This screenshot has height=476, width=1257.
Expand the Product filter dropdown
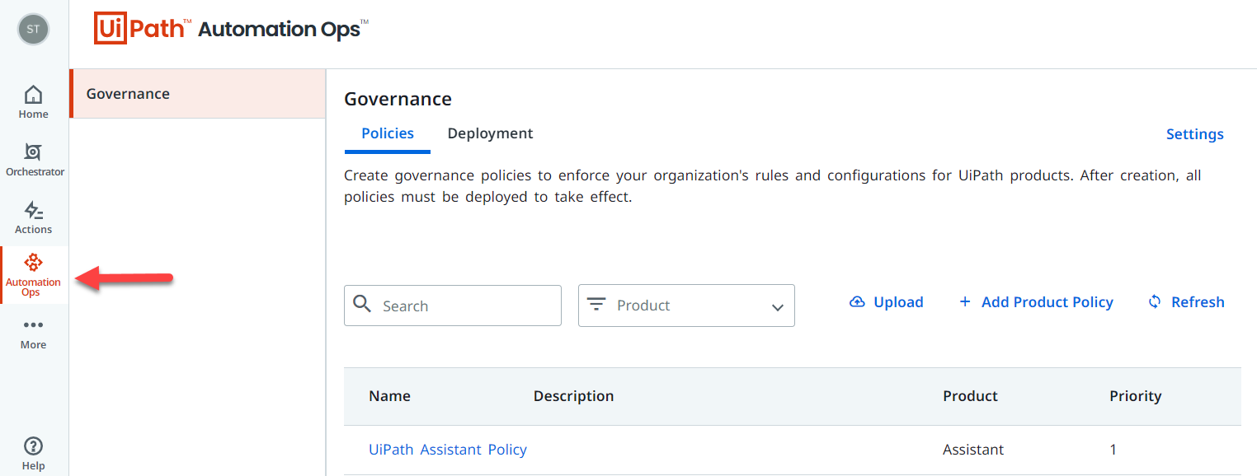point(686,306)
